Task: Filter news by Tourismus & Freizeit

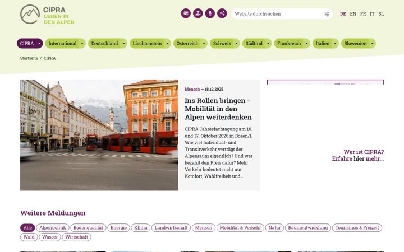Action: [357, 227]
